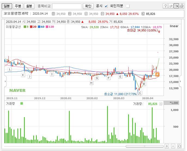Zoom out with the minus button

(173, 146)
